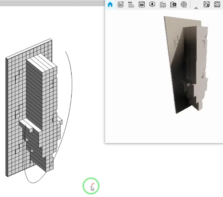Open the notes document icon
This screenshot has height=197, width=223.
[121, 4]
